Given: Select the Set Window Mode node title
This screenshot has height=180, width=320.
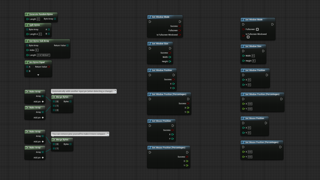Looking at the screenshot, I should tap(254, 19).
